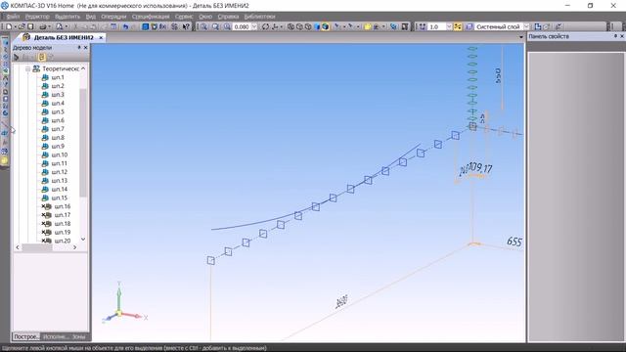
Task: Open the Библиотеки menu
Action: point(259,17)
